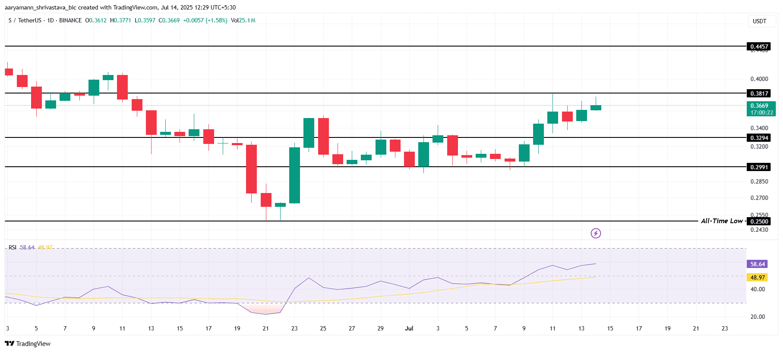Screen dimensions: 783x352
Task: Click the green 0.3669 current price label
Action: 761,109
